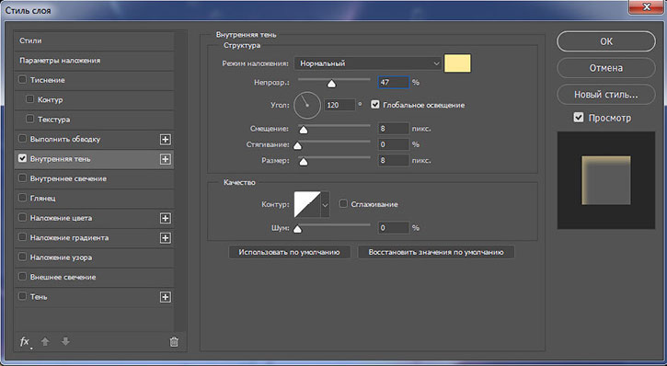Click opacity field showing 47
This screenshot has width=667, height=366.
click(394, 83)
